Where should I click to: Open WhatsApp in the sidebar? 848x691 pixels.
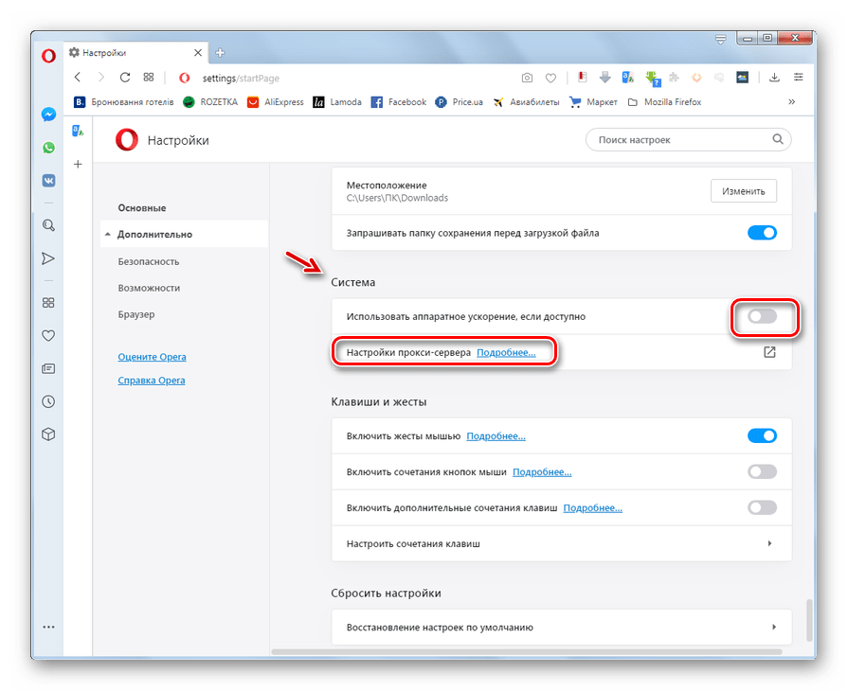click(48, 148)
